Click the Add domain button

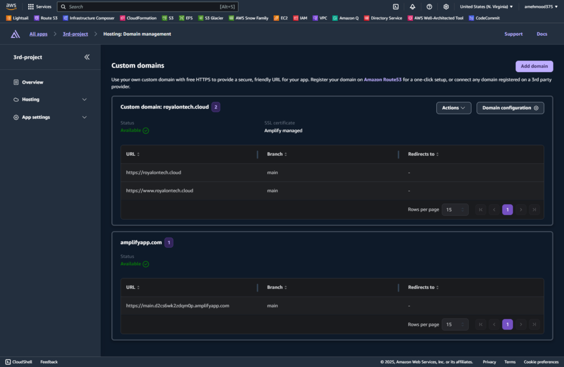pyautogui.click(x=534, y=66)
